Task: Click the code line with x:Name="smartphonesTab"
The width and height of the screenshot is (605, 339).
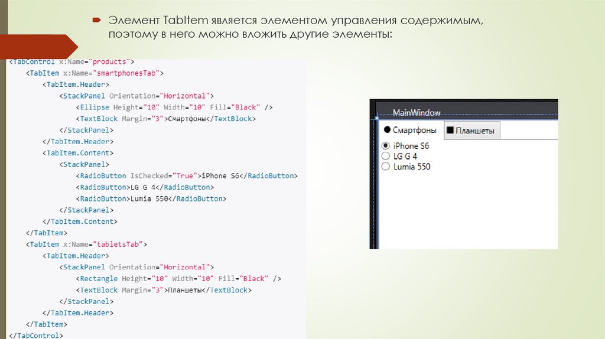Action: click(x=95, y=73)
